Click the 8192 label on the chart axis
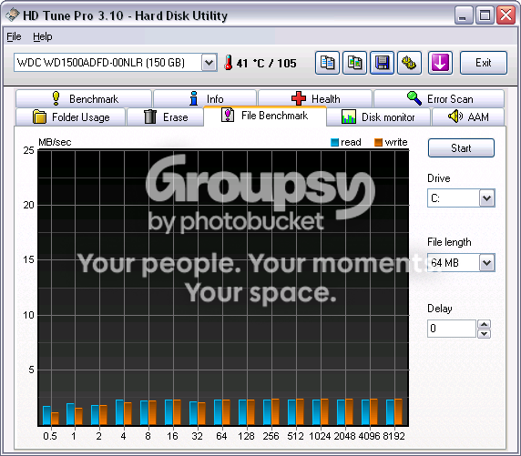The width and height of the screenshot is (521, 456). [393, 436]
